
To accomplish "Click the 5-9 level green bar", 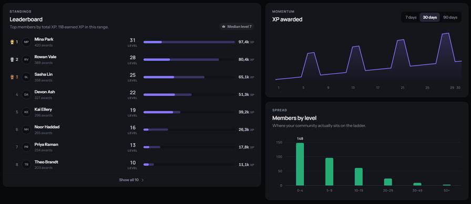I will point(329,171).
